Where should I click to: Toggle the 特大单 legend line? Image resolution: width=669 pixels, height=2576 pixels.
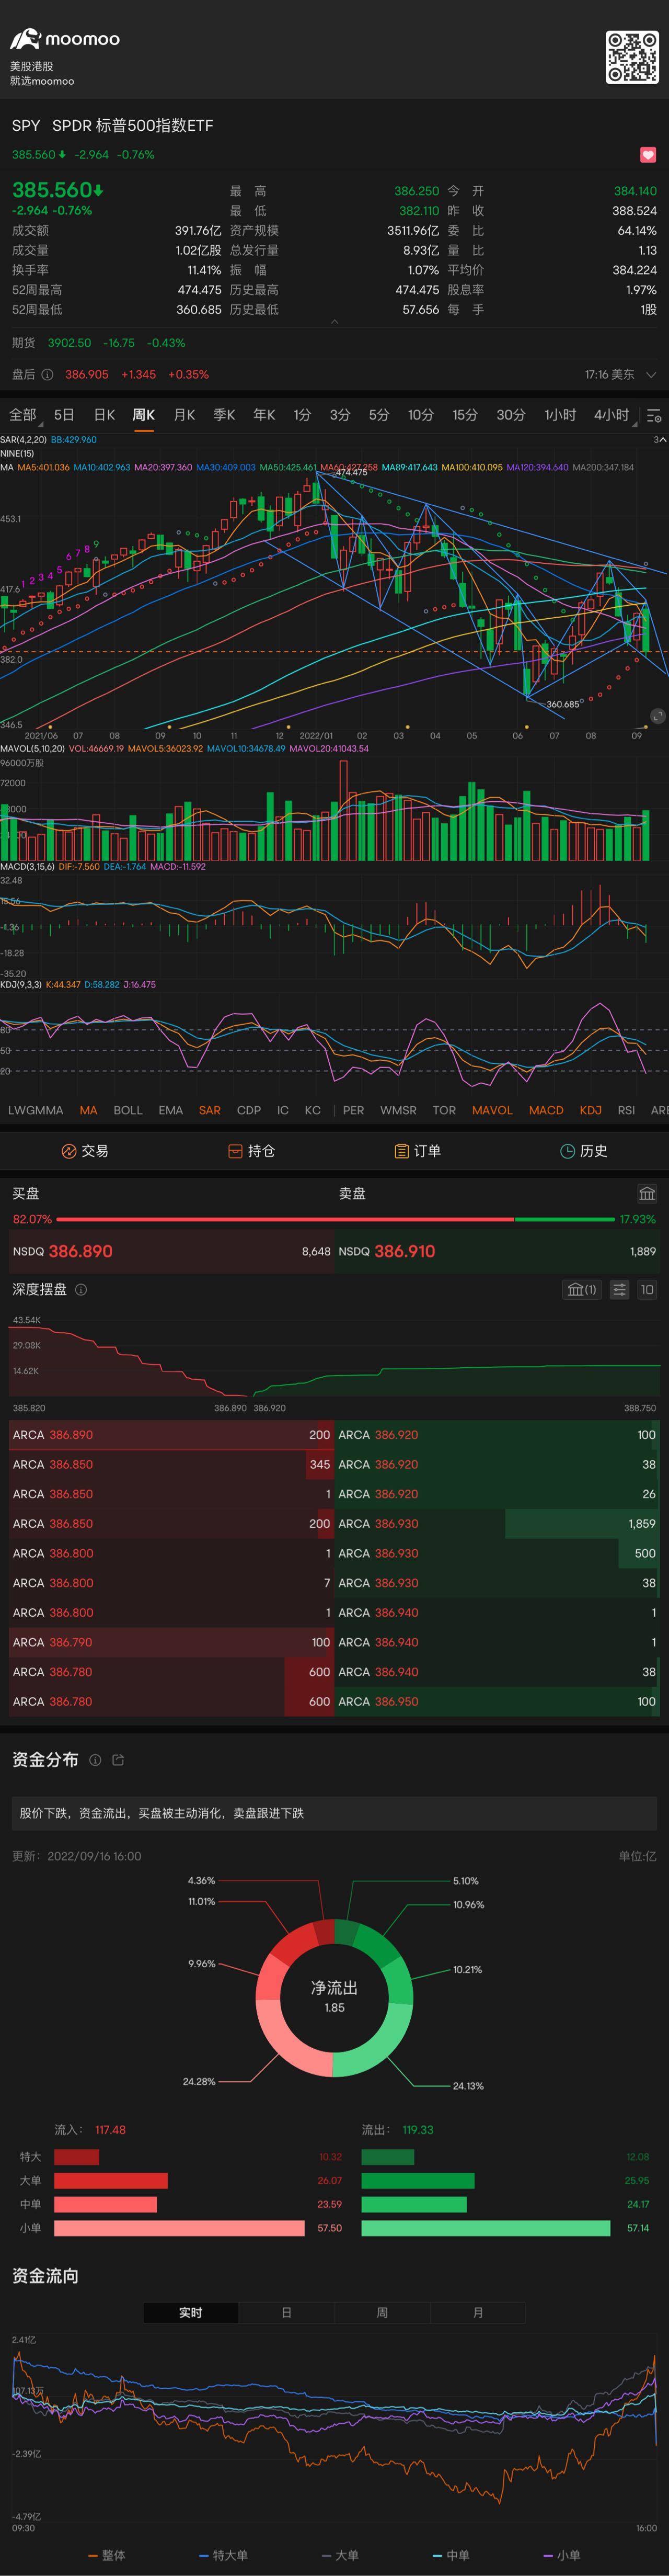pyautogui.click(x=224, y=2555)
